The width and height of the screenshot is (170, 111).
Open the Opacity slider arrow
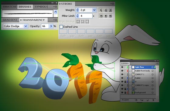(51, 26)
